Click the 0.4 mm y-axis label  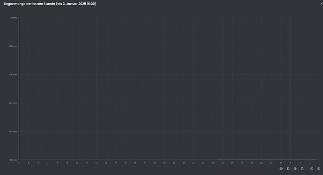13,103
